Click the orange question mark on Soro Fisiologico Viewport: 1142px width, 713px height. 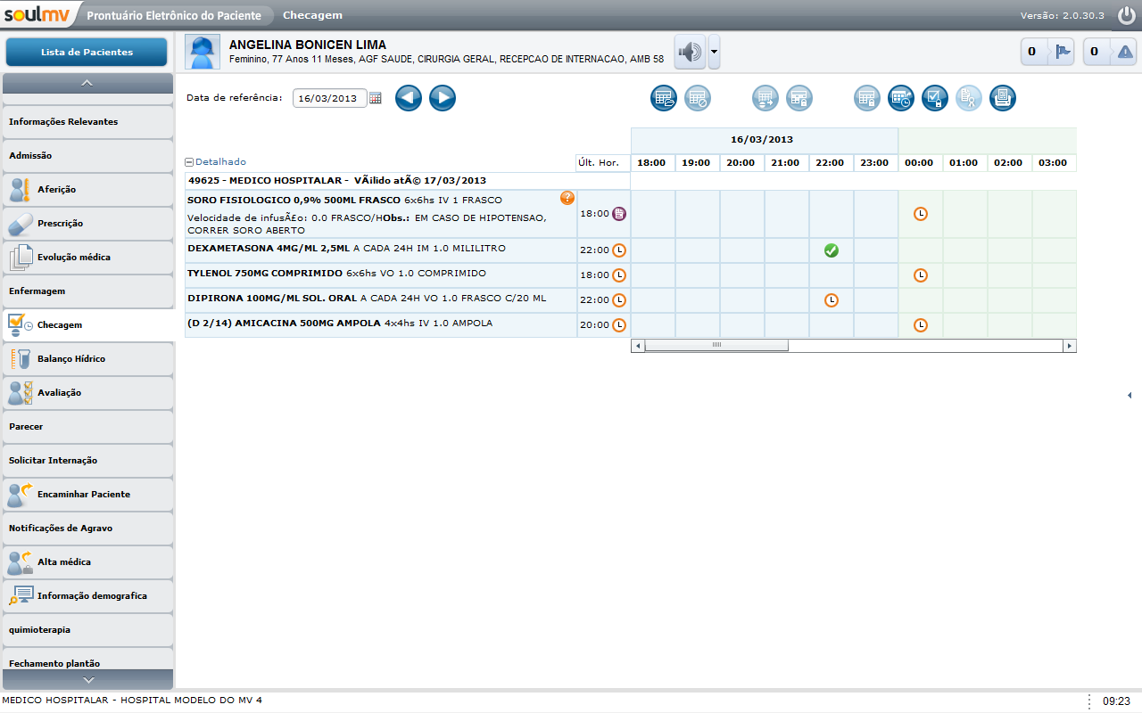[567, 198]
